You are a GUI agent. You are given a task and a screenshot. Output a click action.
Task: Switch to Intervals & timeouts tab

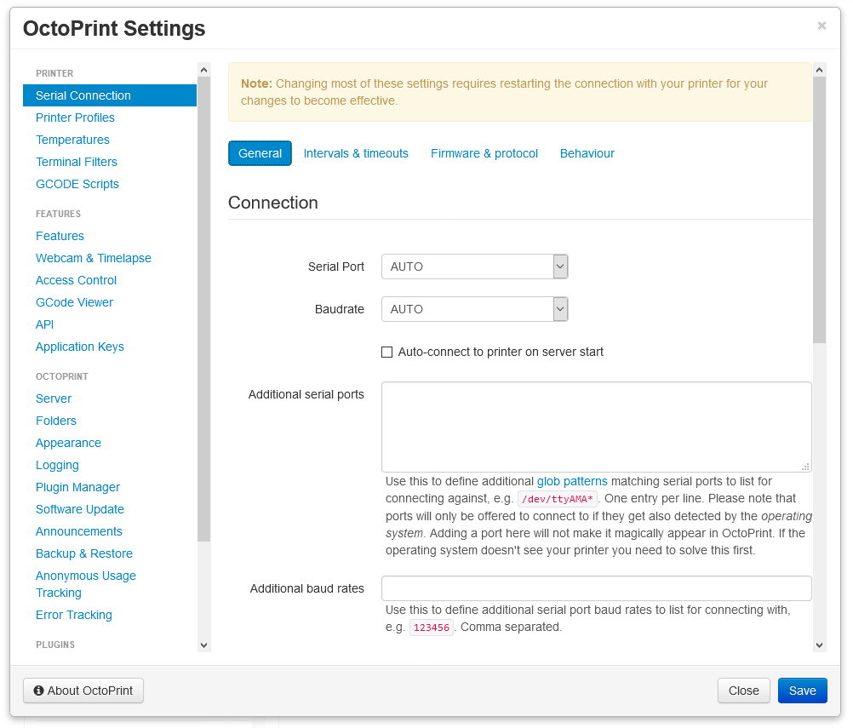[x=356, y=153]
